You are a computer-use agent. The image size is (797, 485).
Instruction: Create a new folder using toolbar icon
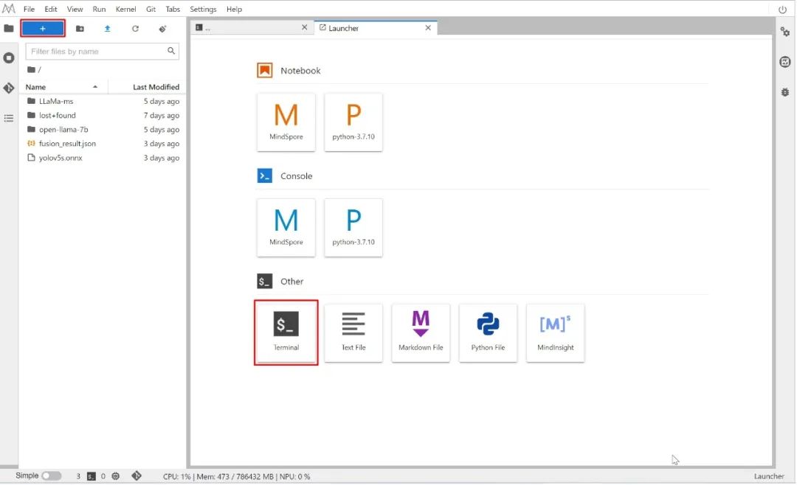click(x=80, y=29)
